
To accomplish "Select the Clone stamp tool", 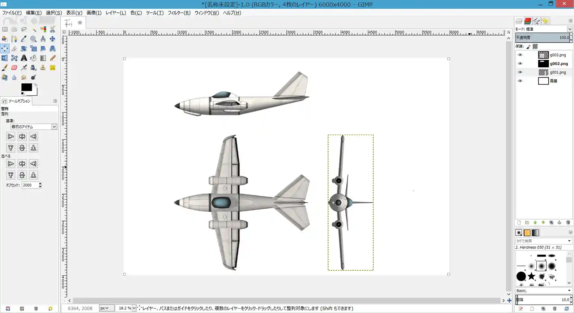I will click(43, 68).
